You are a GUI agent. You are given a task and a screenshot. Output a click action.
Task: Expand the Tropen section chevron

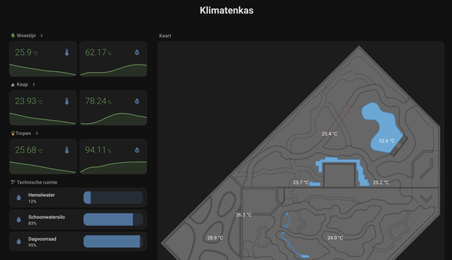pos(37,134)
